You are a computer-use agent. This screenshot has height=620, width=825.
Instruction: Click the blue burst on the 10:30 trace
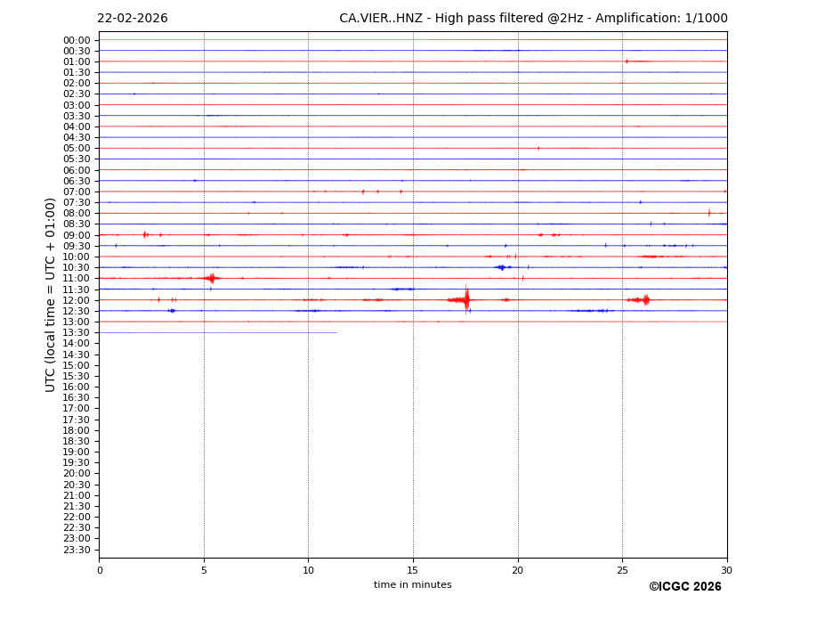(501, 267)
